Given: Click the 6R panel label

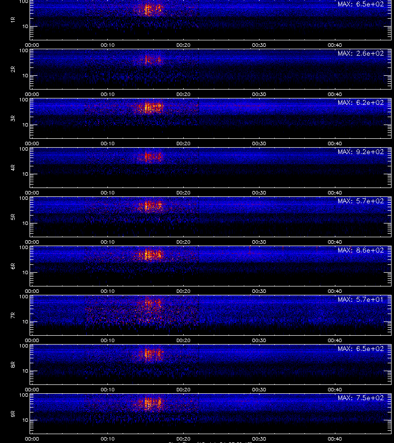Looking at the screenshot, I should pyautogui.click(x=13, y=266).
